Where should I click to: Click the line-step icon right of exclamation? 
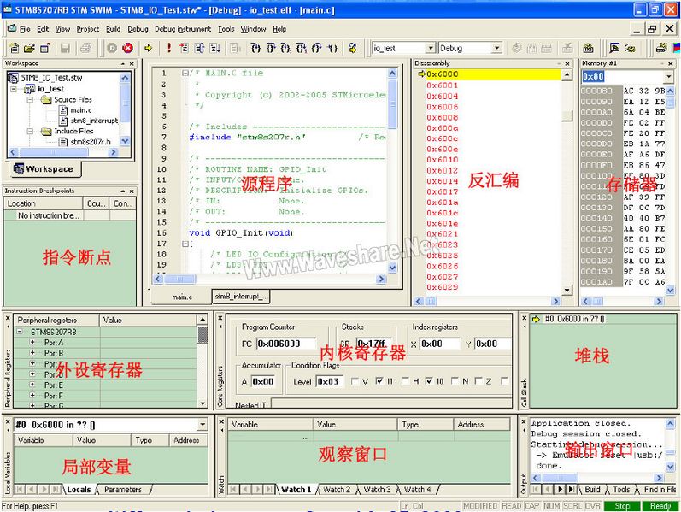pyautogui.click(x=184, y=48)
